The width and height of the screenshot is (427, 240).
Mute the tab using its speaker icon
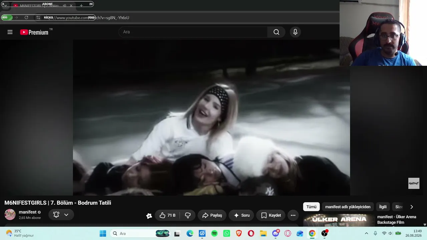coord(64,6)
